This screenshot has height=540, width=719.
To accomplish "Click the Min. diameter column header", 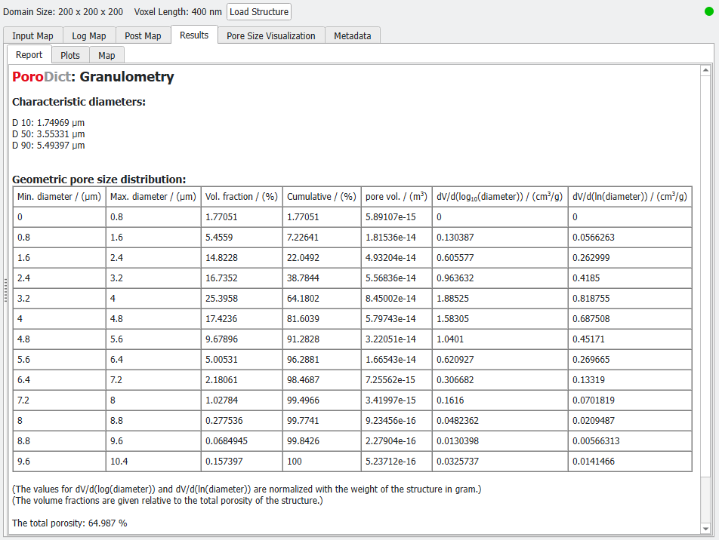I will (59, 197).
